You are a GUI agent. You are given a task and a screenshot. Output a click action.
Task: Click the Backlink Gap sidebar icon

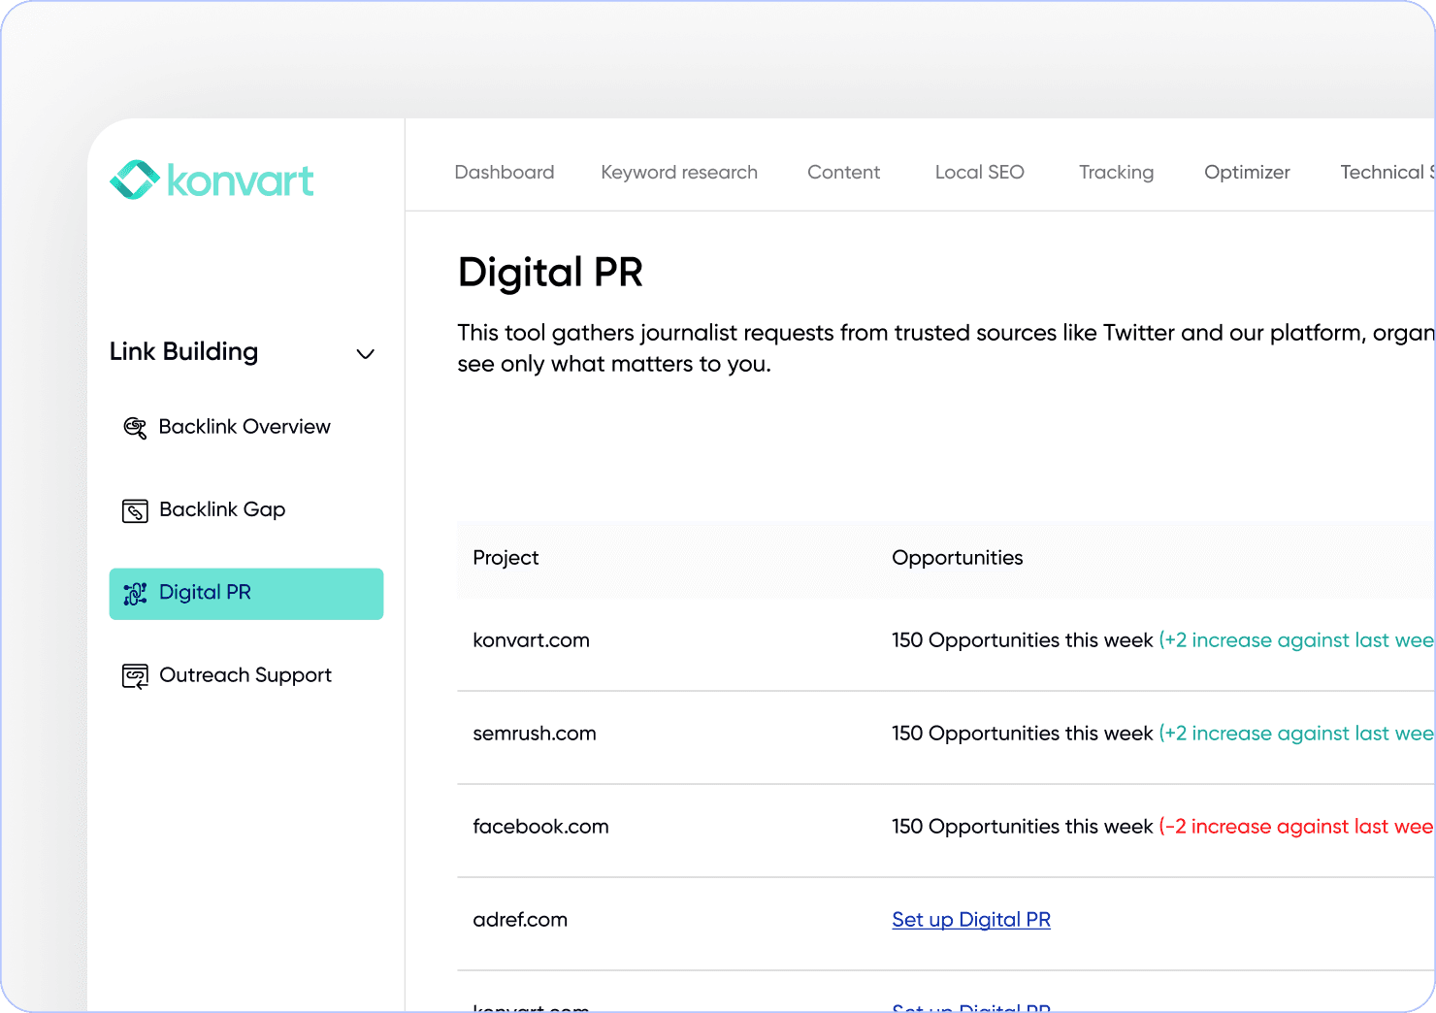[x=135, y=510]
